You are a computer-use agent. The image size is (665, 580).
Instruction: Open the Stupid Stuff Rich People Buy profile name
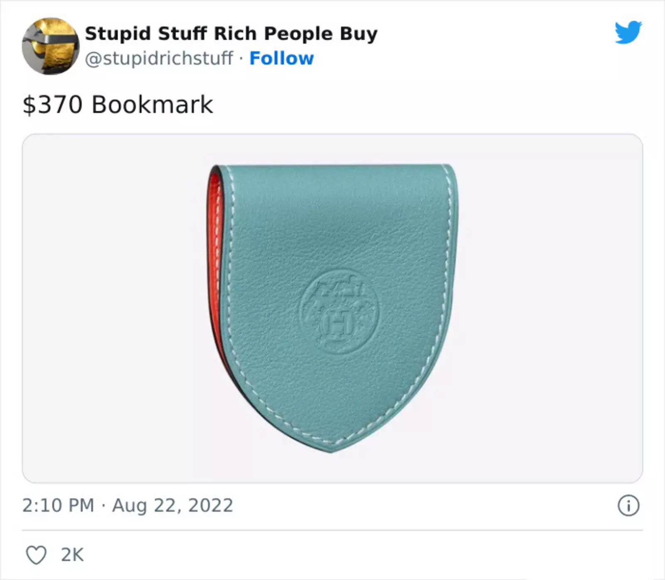pos(231,34)
